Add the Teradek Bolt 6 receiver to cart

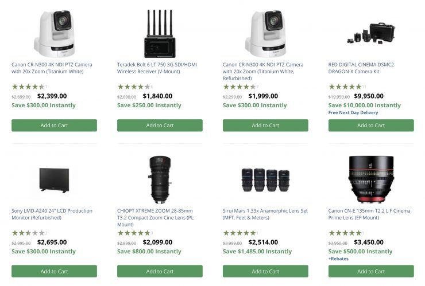pyautogui.click(x=160, y=126)
